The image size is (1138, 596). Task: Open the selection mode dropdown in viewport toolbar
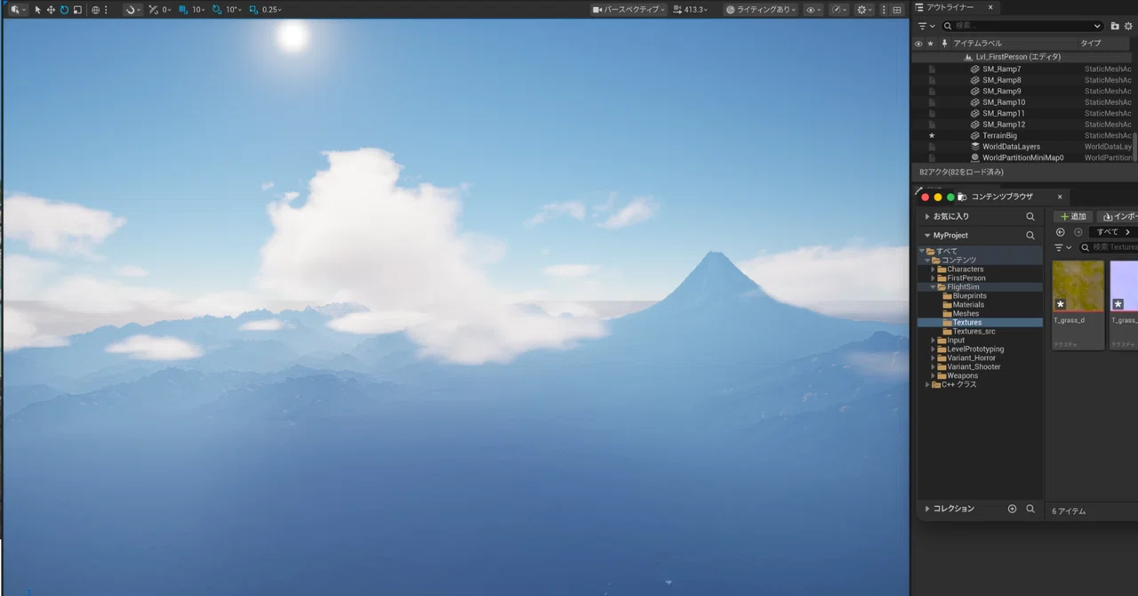[17, 9]
